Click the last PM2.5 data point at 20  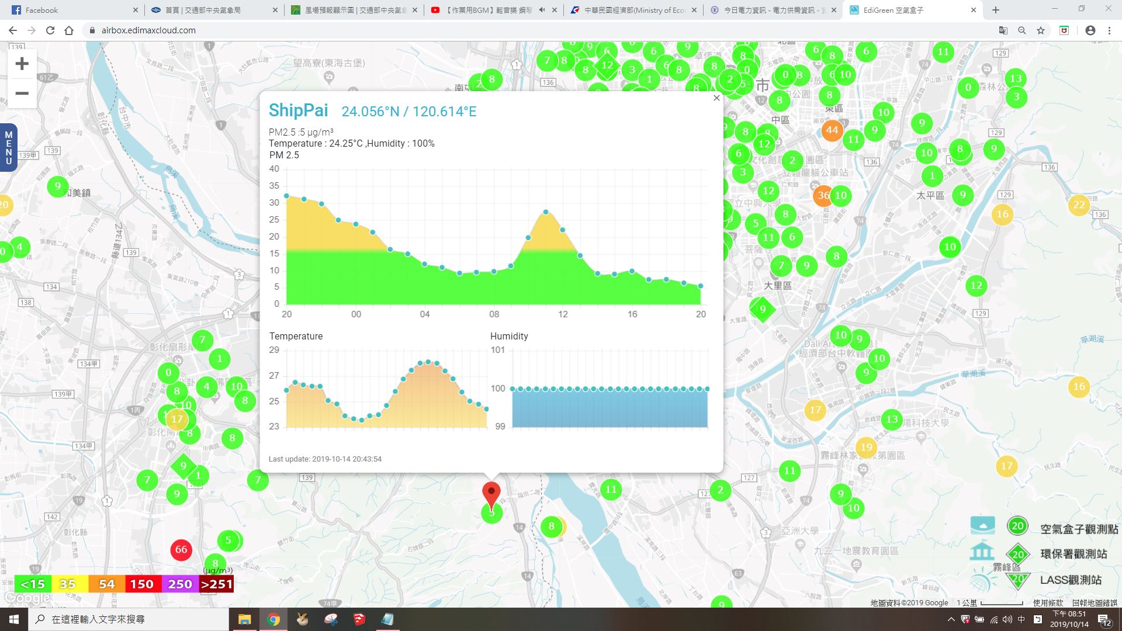(x=701, y=286)
